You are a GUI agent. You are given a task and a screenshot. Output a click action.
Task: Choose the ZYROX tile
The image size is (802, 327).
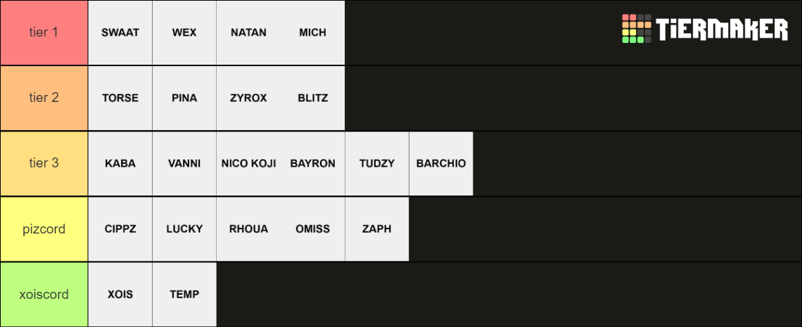248,98
